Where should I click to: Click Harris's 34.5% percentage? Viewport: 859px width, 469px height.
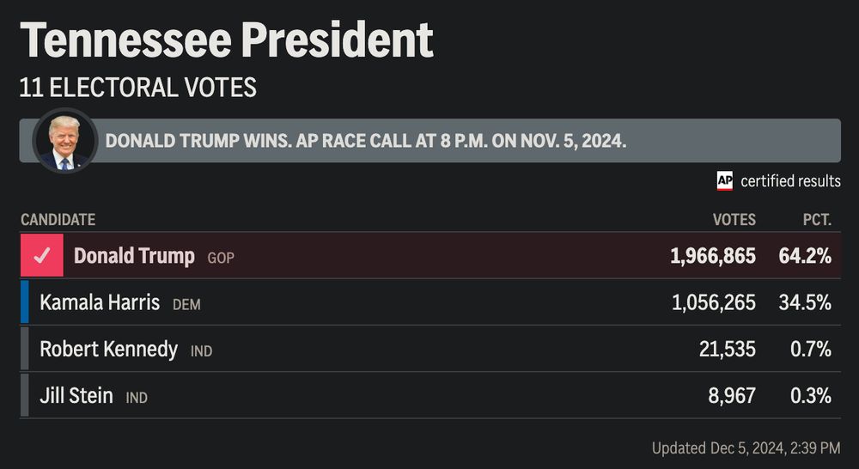click(805, 302)
